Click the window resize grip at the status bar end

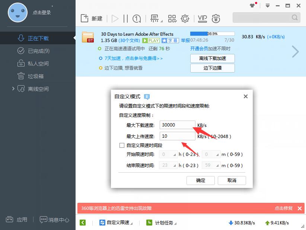(x=303, y=226)
